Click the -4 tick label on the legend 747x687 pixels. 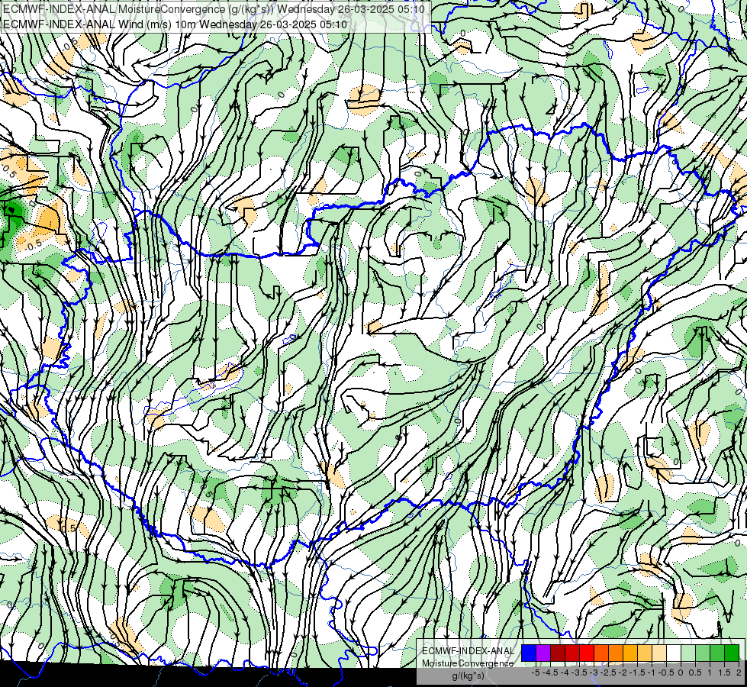(565, 672)
